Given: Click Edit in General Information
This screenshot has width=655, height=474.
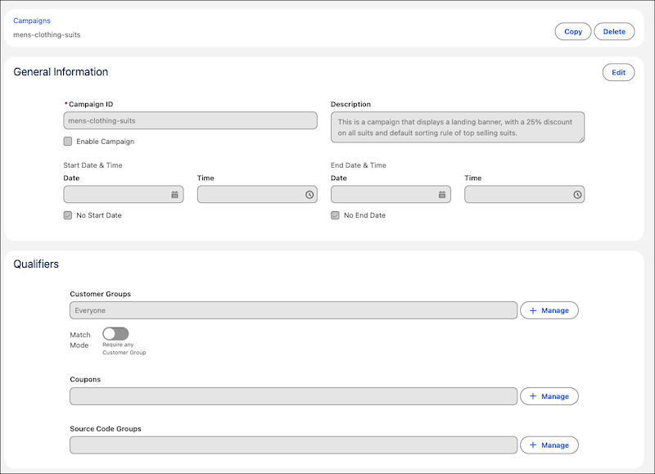Looking at the screenshot, I should click(x=618, y=72).
